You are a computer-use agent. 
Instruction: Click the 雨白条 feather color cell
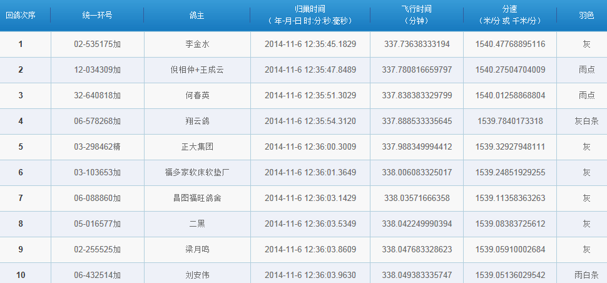point(586,275)
